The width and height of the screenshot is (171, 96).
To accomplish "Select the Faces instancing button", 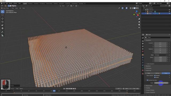I will [x=166, y=73].
